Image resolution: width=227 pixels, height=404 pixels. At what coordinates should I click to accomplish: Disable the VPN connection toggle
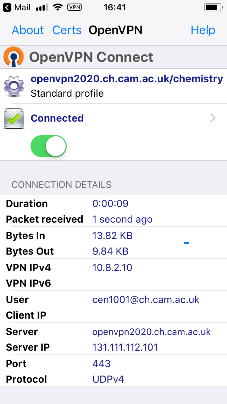pos(48,146)
